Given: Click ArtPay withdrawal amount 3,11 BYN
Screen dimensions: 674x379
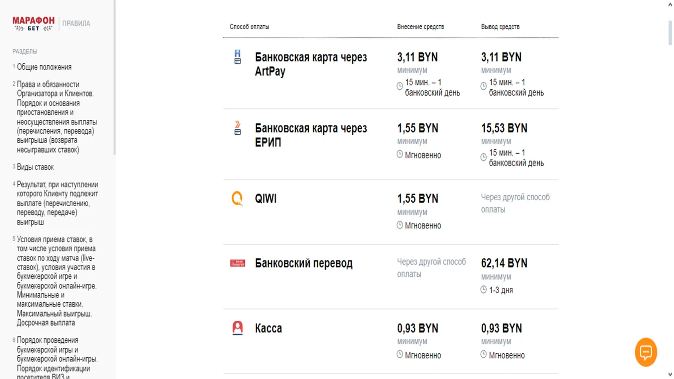Looking at the screenshot, I should click(x=501, y=57).
